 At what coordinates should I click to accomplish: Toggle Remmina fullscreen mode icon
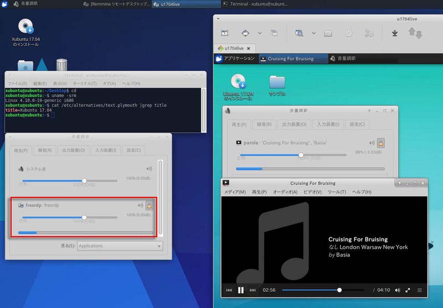245,33
